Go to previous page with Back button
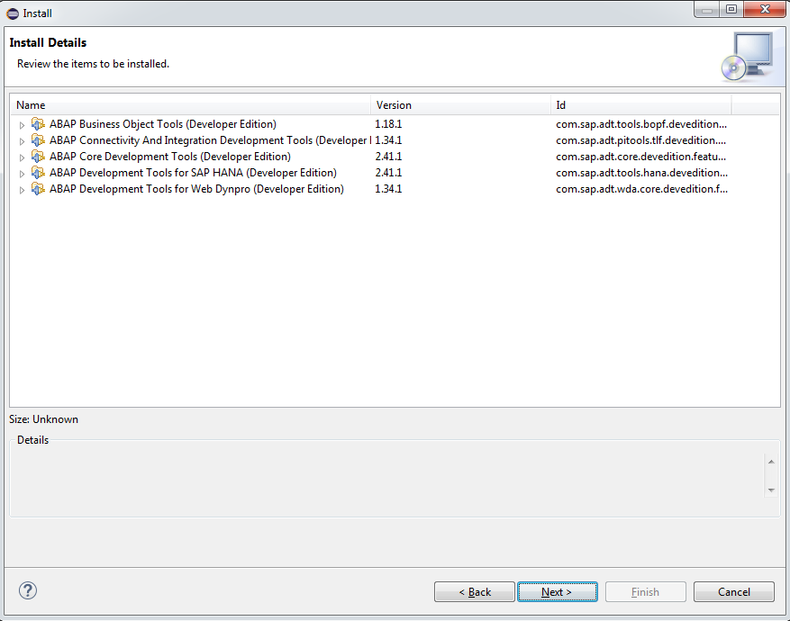 475,592
